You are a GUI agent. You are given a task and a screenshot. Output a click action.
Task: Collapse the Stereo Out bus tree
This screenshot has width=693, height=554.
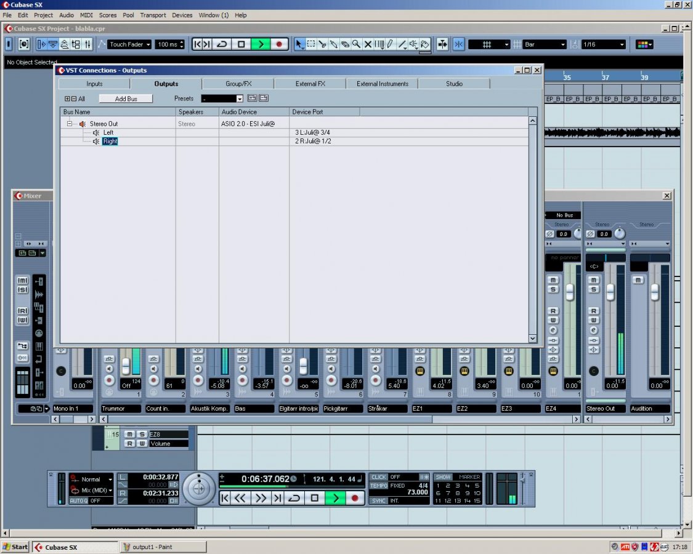click(70, 124)
